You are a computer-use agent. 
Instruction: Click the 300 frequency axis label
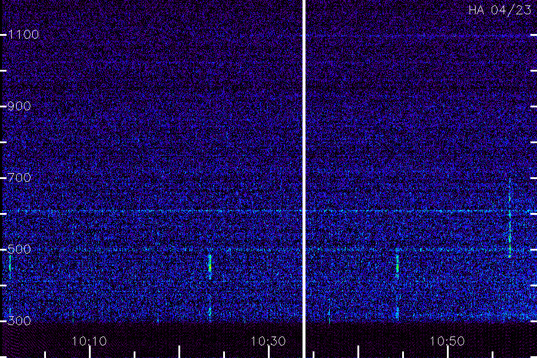pyautogui.click(x=19, y=320)
